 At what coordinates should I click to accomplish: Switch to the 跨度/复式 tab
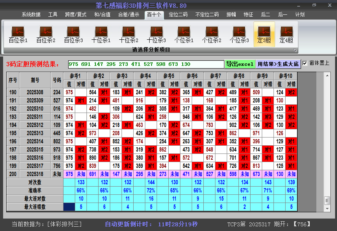click(x=76, y=14)
